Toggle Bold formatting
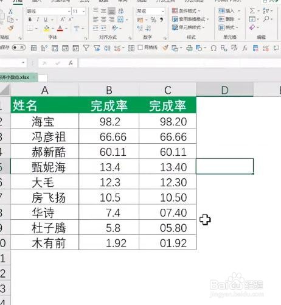Screen dimensions: 281x305 point(30,19)
